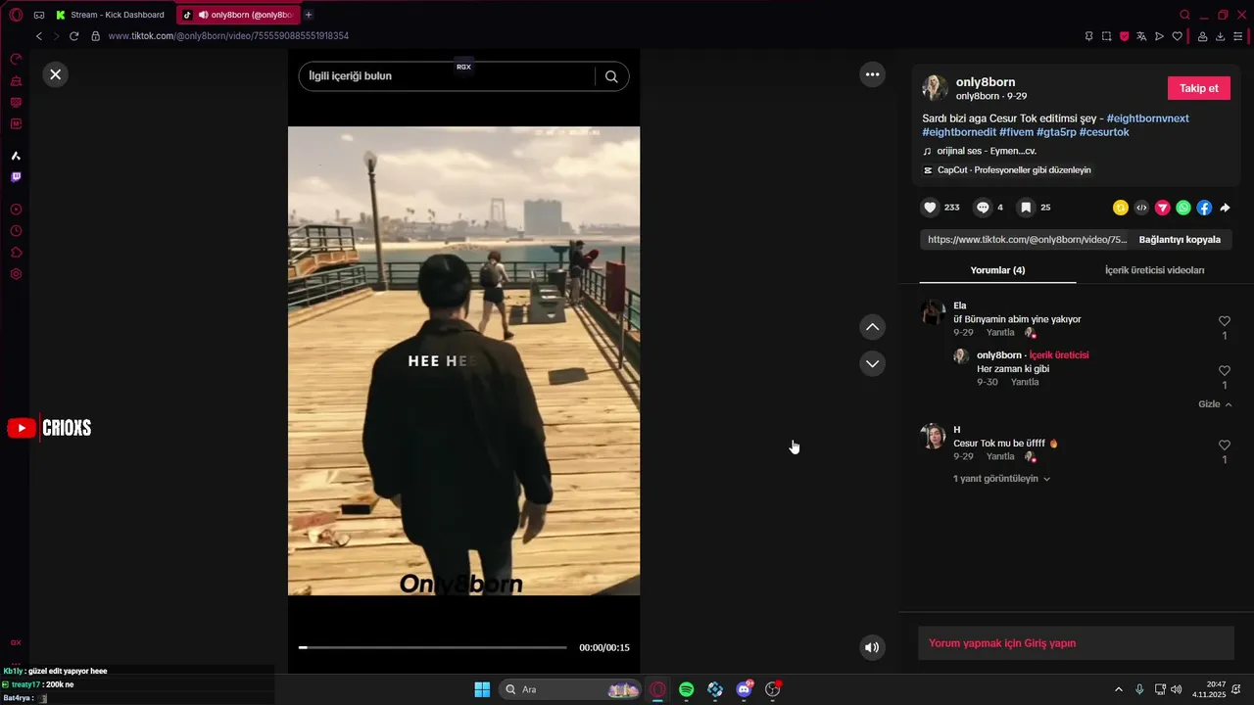Click the search magnifier in related content bar
This screenshot has width=1254, height=705.
coord(611,76)
